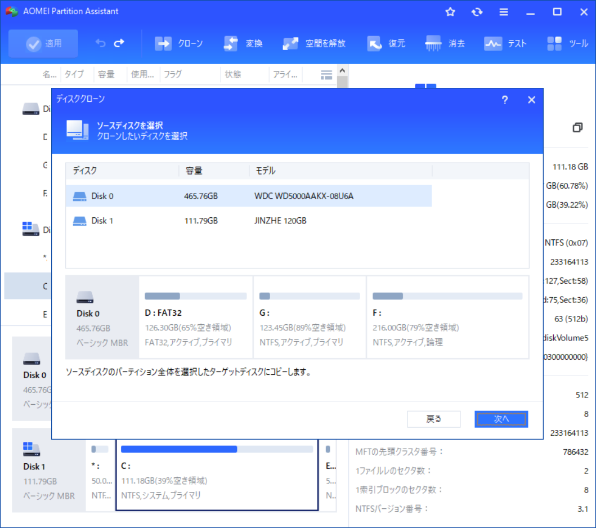Click the D: partition usage bar

click(196, 296)
